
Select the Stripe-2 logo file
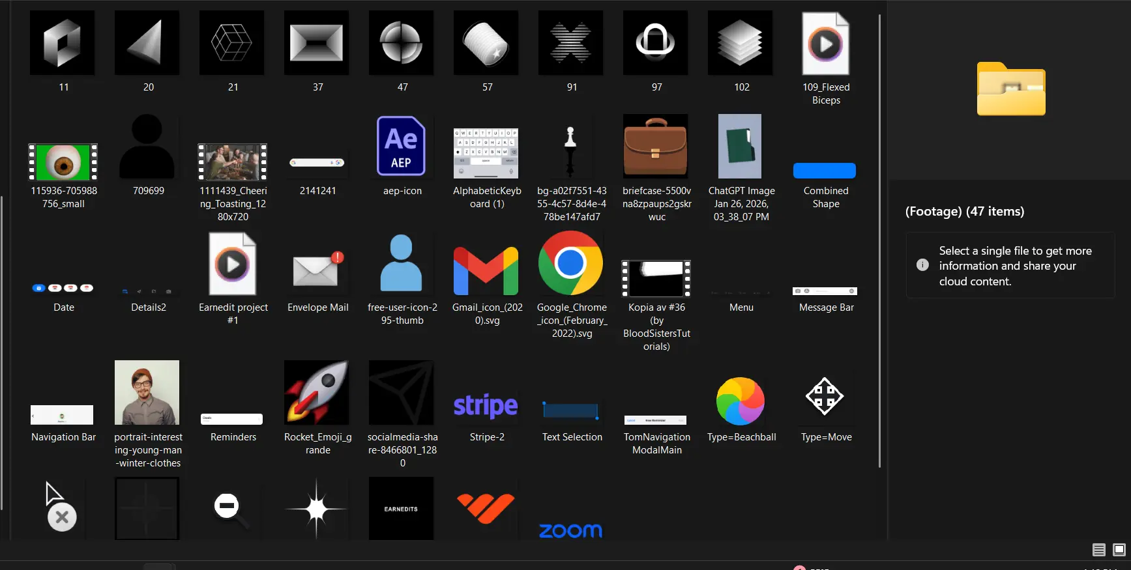click(486, 405)
